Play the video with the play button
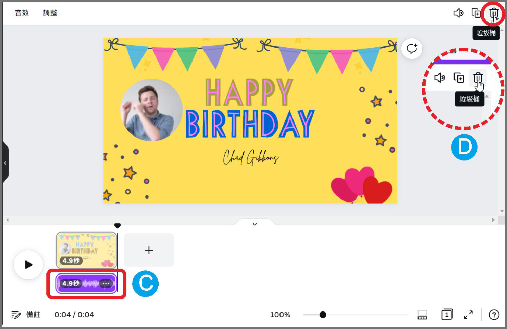This screenshot has width=507, height=329. [28, 265]
